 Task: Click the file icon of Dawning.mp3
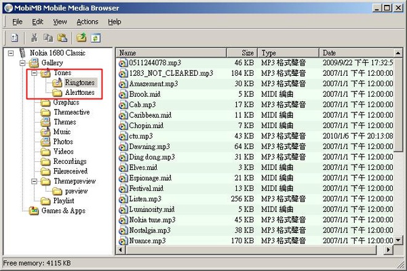click(x=123, y=147)
